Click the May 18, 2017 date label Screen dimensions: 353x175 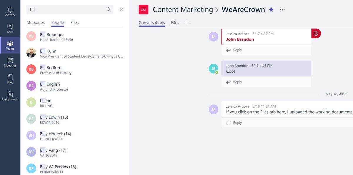pos(336,94)
